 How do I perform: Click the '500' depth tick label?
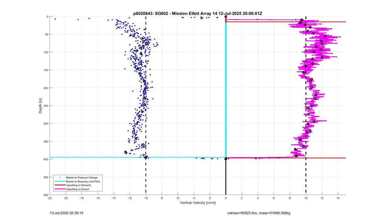coord(46,194)
